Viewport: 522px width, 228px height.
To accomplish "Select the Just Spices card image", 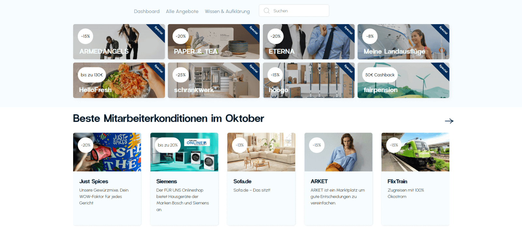I will pyautogui.click(x=107, y=152).
